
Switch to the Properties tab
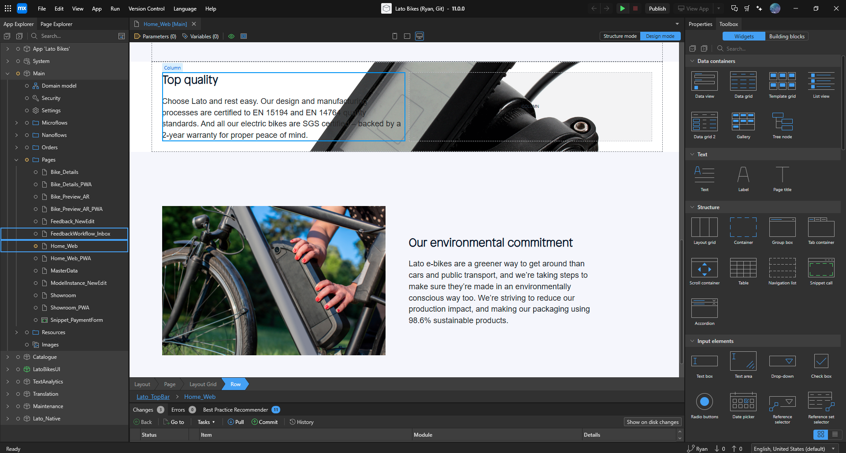pyautogui.click(x=700, y=24)
